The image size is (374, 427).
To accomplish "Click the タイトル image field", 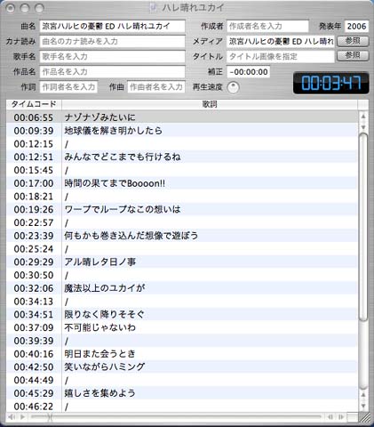I will 281,56.
